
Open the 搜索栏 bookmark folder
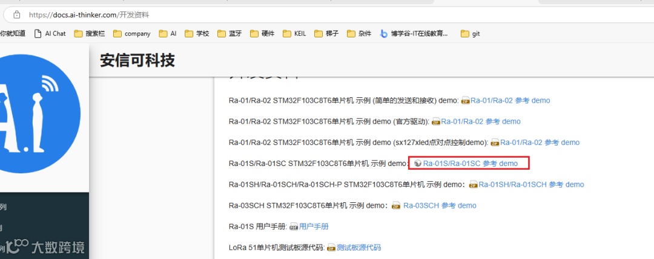click(90, 34)
